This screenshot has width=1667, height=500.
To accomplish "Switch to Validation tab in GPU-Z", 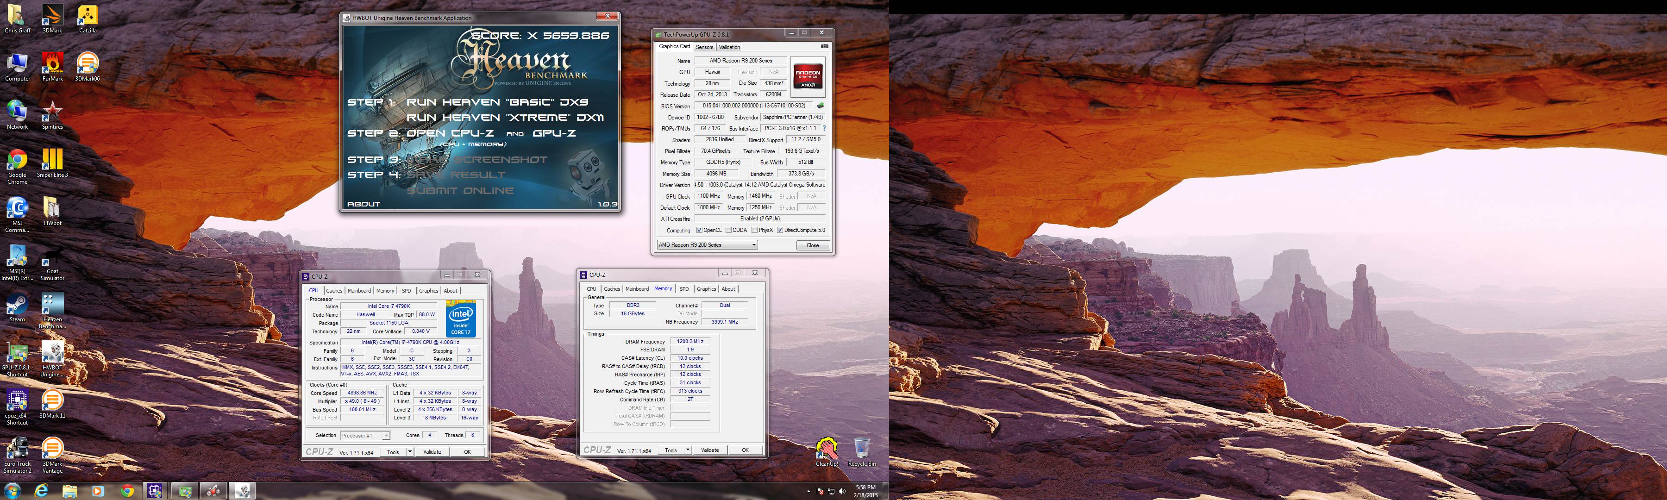I will (x=729, y=47).
